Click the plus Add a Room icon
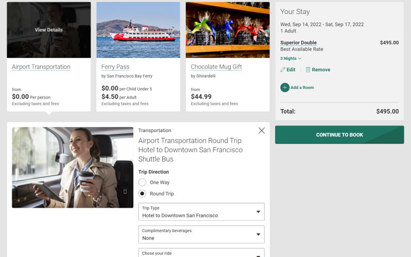Viewport: 411px width, 257px height. (x=285, y=88)
